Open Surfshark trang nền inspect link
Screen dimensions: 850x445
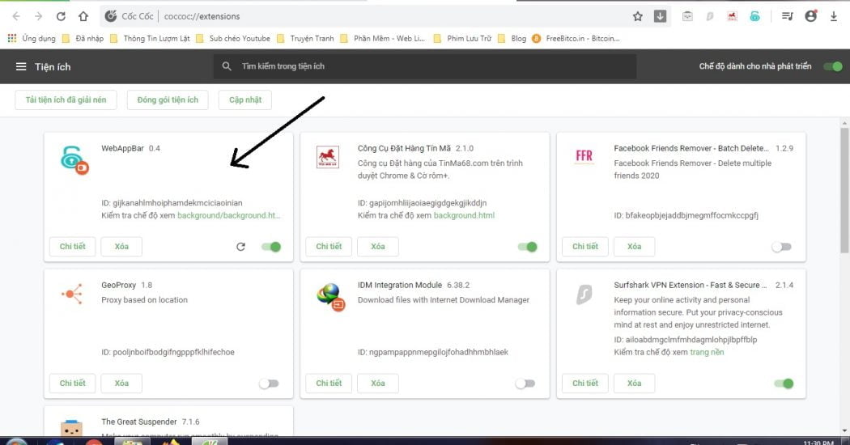[707, 352]
